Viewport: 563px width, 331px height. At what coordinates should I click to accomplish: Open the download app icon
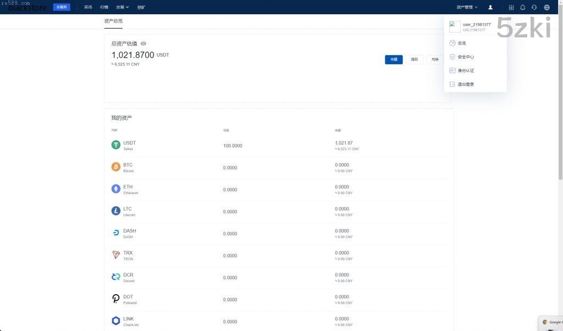pos(511,7)
